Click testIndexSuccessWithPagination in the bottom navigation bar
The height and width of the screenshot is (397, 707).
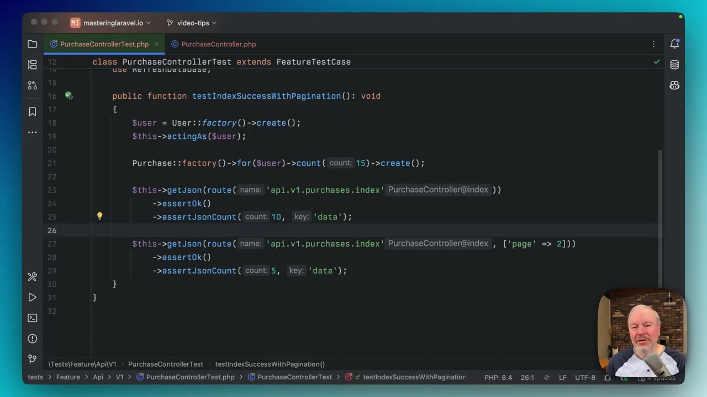(x=405, y=377)
